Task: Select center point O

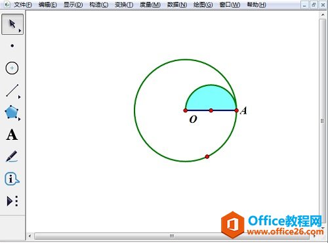Action: 186,110
